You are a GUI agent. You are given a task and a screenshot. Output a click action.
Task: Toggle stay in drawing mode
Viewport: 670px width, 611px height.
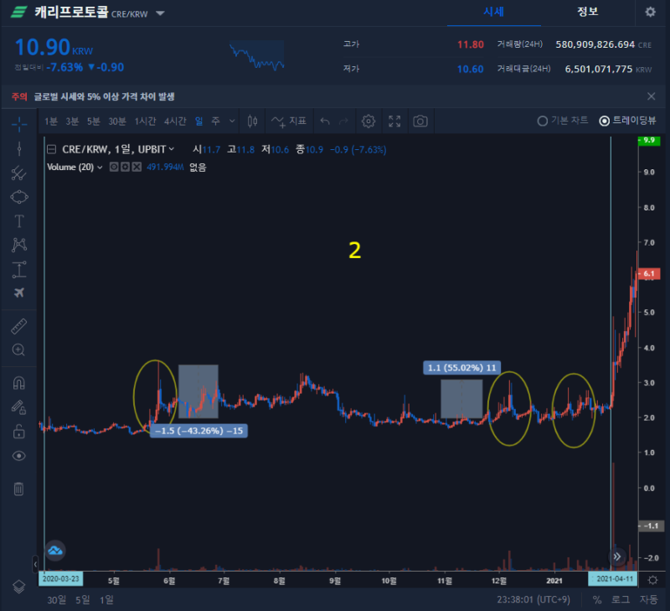[x=18, y=407]
